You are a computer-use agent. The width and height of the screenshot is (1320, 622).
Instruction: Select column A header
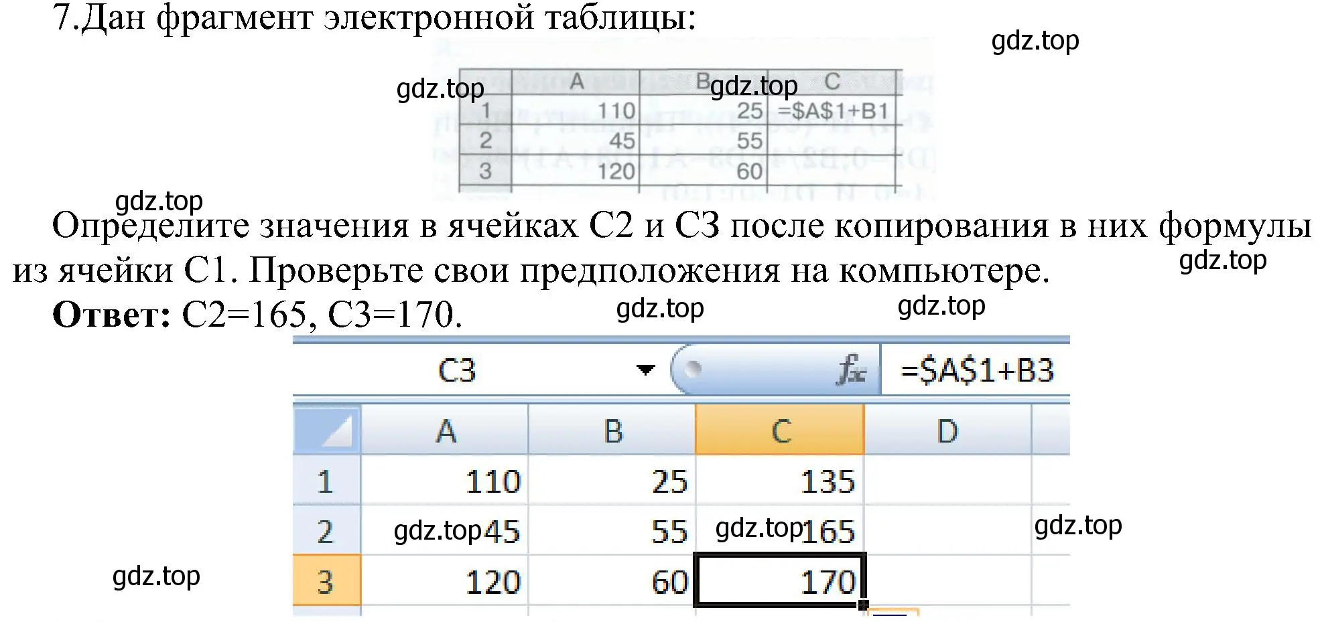[445, 430]
